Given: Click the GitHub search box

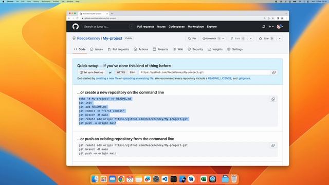Looking at the screenshot, I should click(108, 26).
